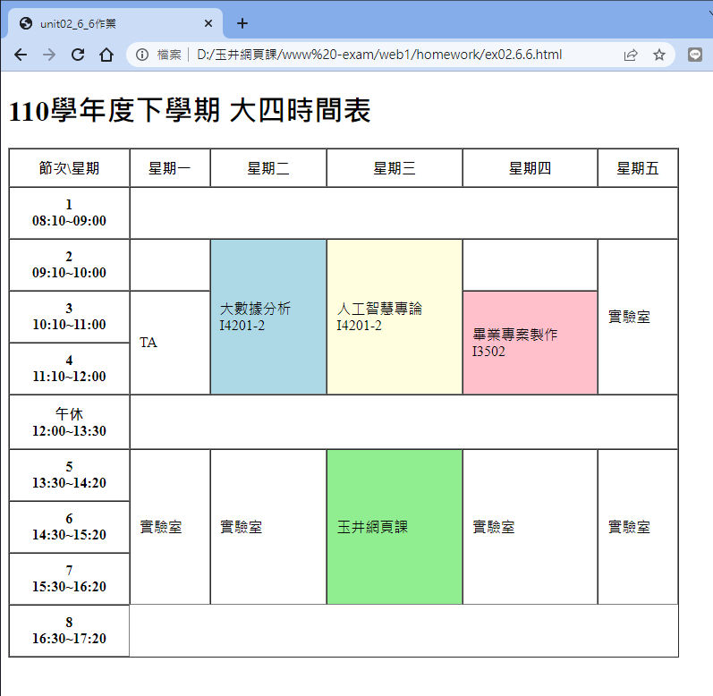Click the share page icon

[631, 55]
